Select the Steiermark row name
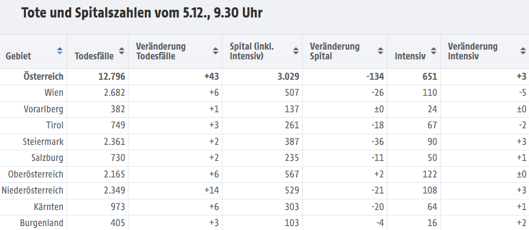This screenshot has width=529, height=230. click(x=43, y=142)
